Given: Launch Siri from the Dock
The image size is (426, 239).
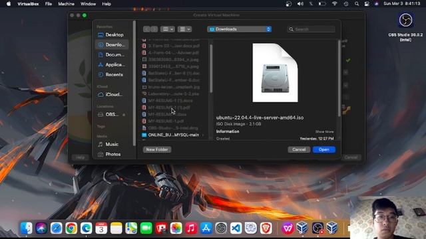Looking at the screenshot, I should point(41,228).
